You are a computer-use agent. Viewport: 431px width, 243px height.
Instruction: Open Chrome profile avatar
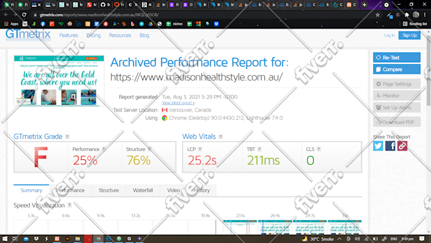click(x=416, y=15)
